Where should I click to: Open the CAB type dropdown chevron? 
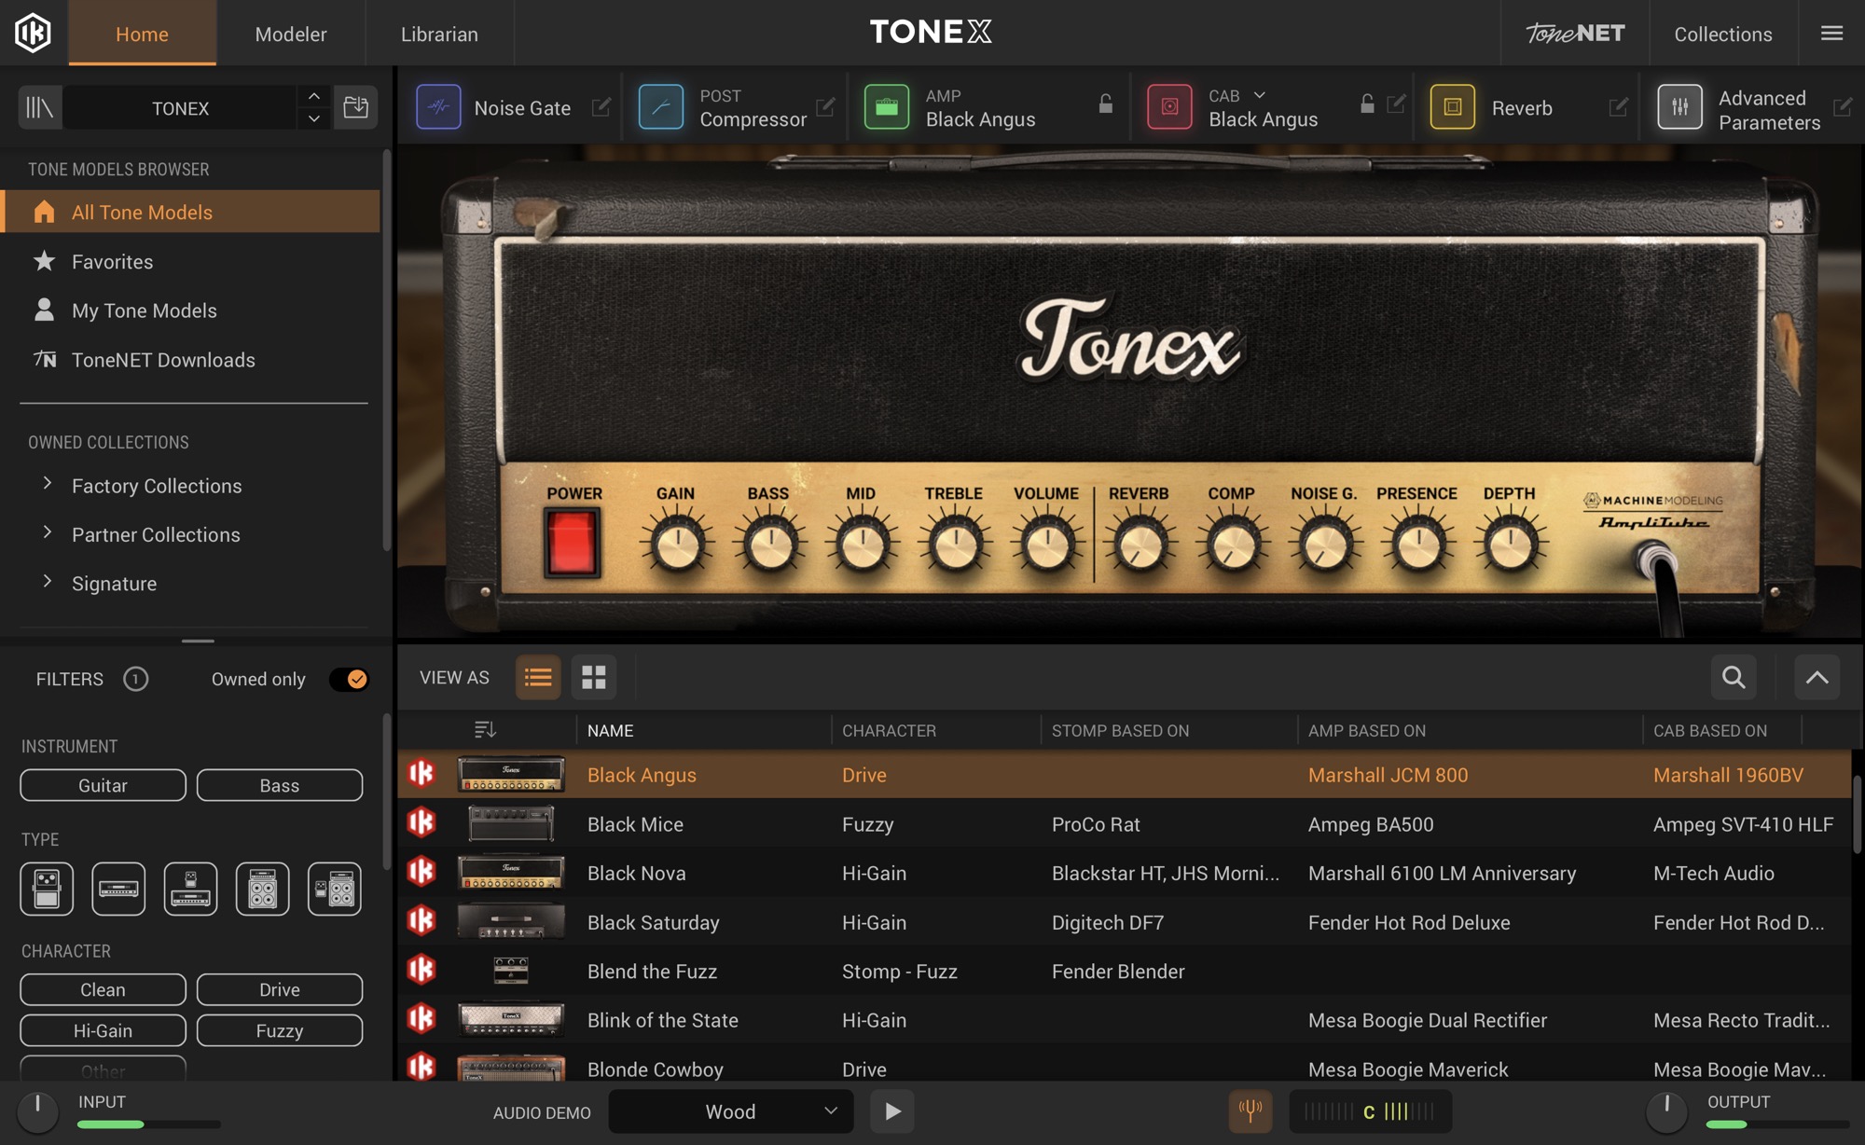point(1260,95)
